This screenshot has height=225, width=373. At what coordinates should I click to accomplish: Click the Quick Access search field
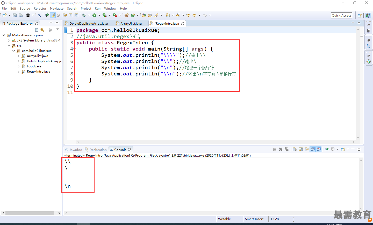pos(342,15)
